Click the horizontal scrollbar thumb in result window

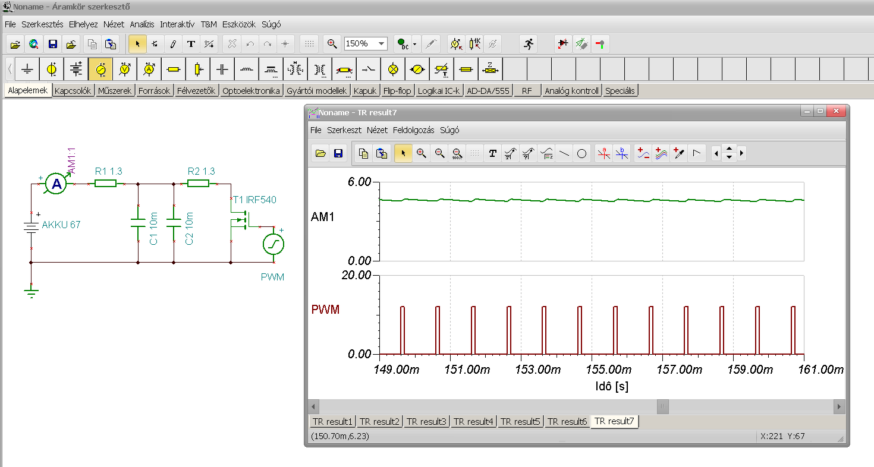point(663,406)
